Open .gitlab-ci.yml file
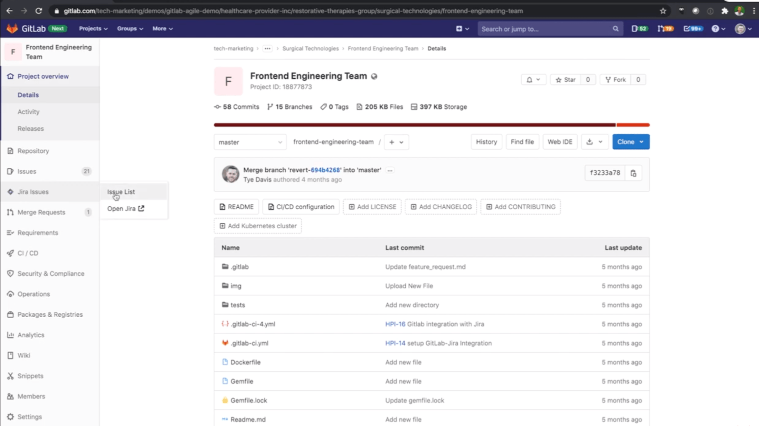The image size is (759, 434). point(249,343)
